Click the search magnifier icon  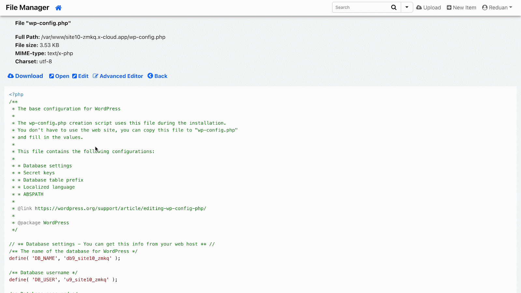tap(394, 7)
